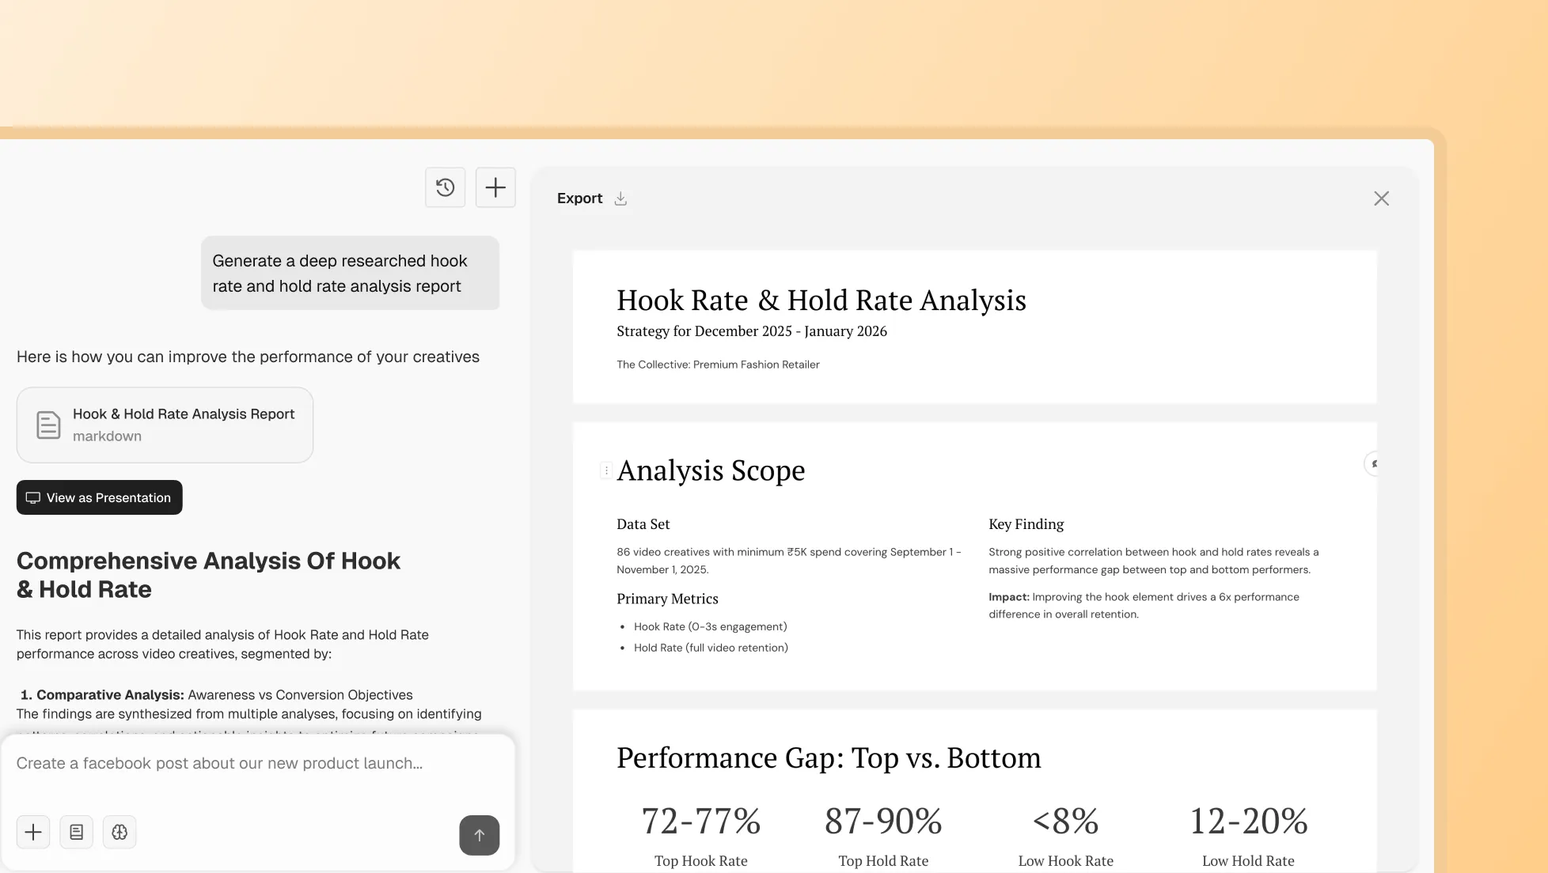Click the message input field

[x=257, y=764]
